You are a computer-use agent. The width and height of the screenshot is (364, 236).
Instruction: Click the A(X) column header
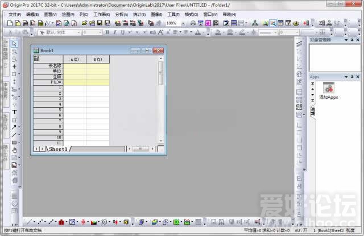[x=75, y=59]
